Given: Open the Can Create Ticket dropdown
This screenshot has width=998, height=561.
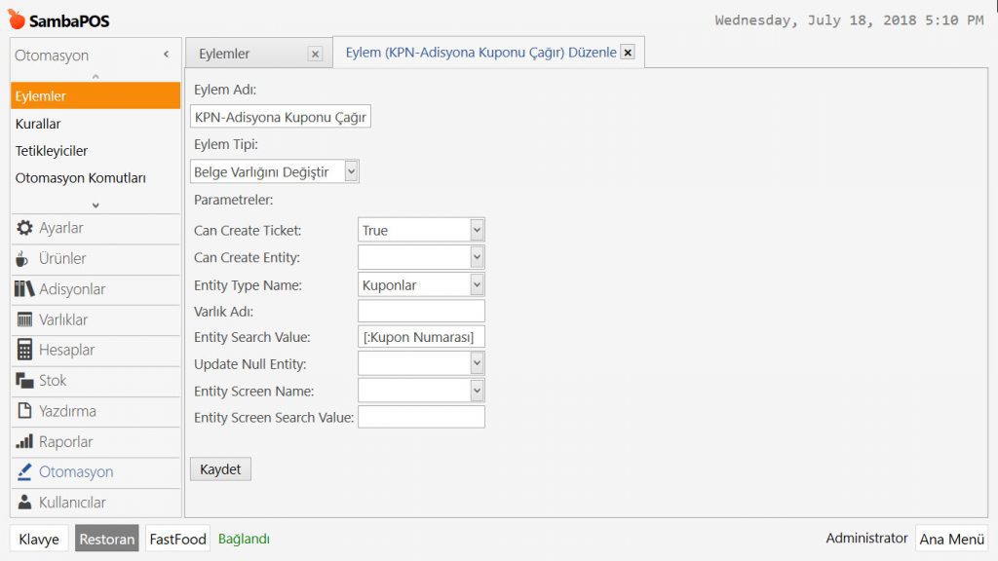Looking at the screenshot, I should tap(477, 231).
